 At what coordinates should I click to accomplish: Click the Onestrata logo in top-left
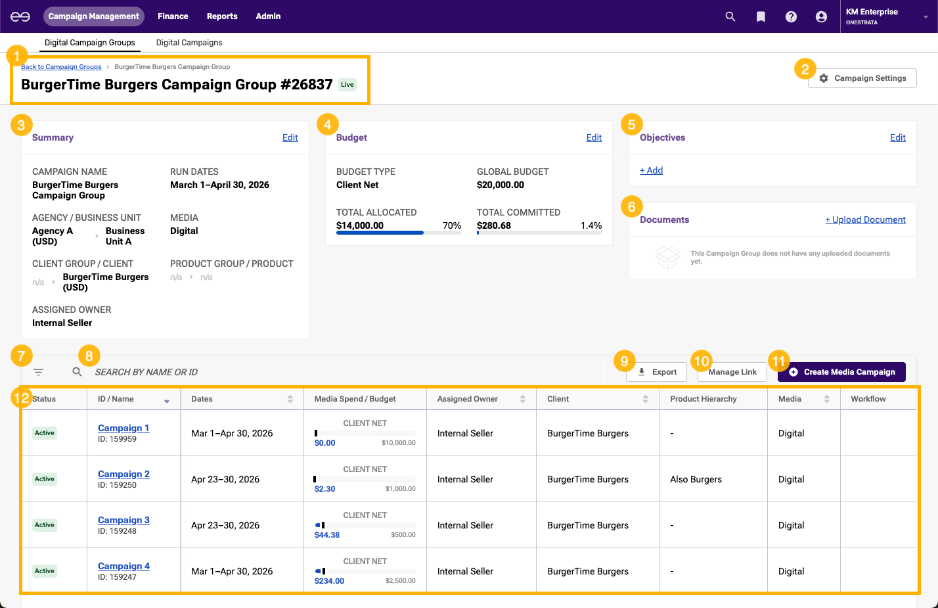click(20, 16)
